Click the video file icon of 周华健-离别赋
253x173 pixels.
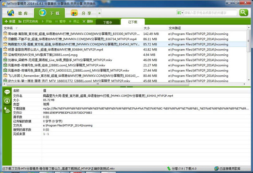click(5, 33)
